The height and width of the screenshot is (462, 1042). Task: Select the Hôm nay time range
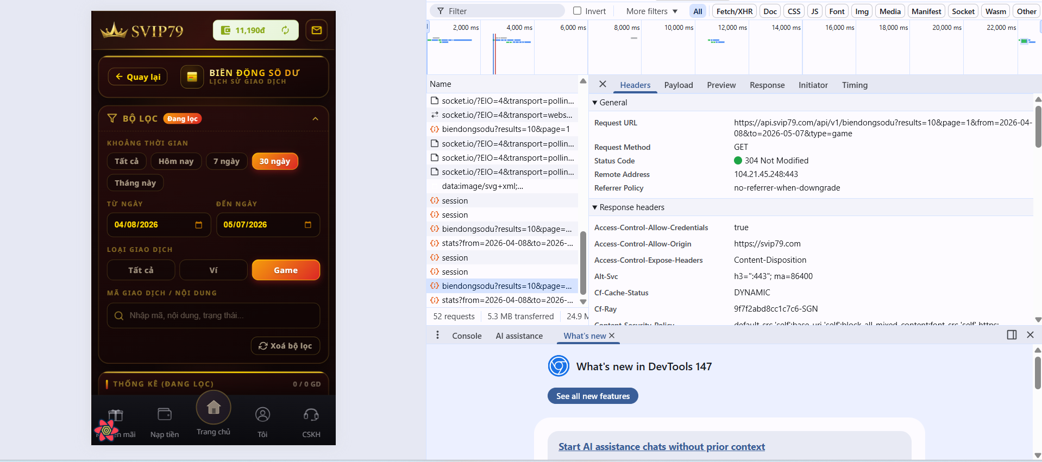[x=176, y=161]
